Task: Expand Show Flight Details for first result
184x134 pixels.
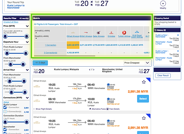Action: (43, 109)
